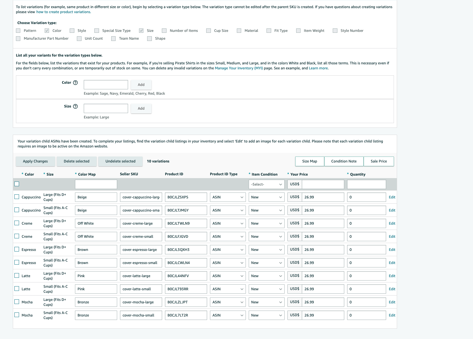
Task: Open Product ID Type for cover-cappuccino-large
Action: pyautogui.click(x=228, y=197)
